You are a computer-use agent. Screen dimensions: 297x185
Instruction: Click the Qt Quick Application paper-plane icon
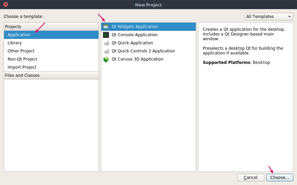[x=106, y=43]
